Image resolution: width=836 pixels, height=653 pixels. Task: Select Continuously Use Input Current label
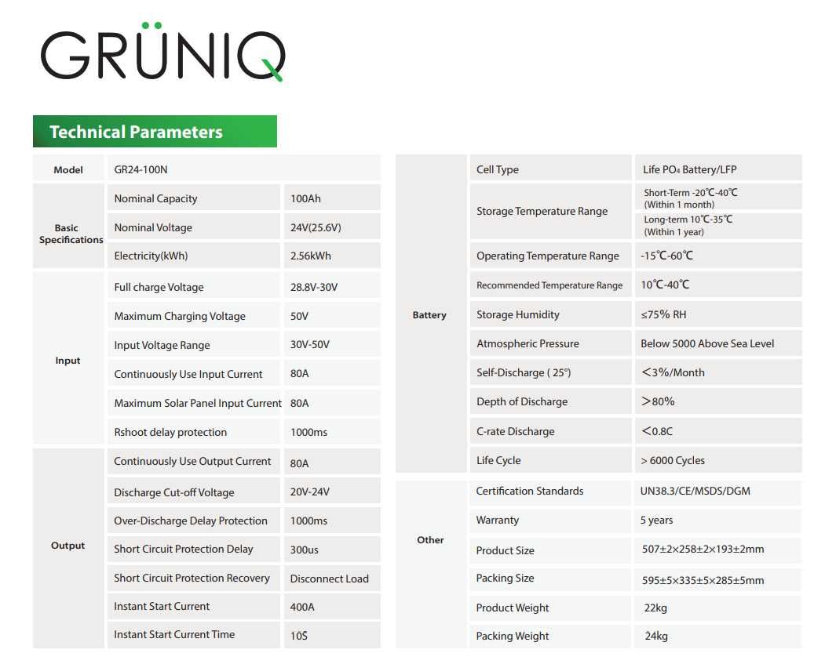pos(188,374)
